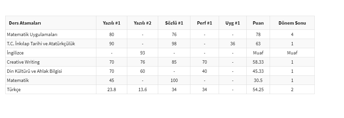Click the Puan column header
The height and width of the screenshot is (118, 344).
[258, 23]
